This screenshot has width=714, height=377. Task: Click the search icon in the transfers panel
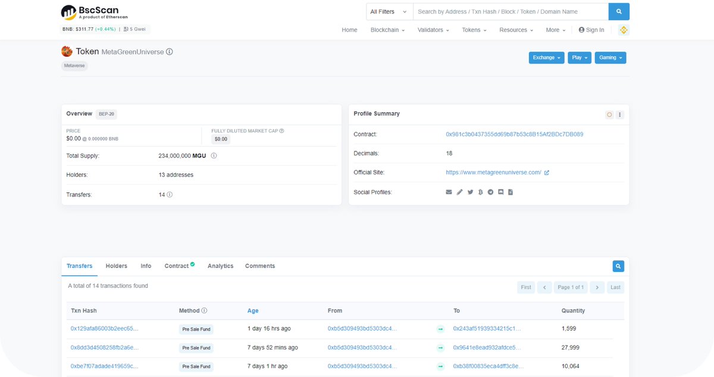point(618,267)
